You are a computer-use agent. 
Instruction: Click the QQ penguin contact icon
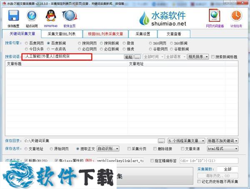tap(50, 16)
